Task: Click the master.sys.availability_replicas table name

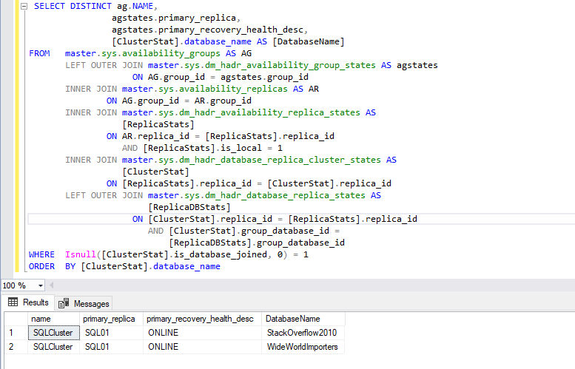Action: point(205,89)
